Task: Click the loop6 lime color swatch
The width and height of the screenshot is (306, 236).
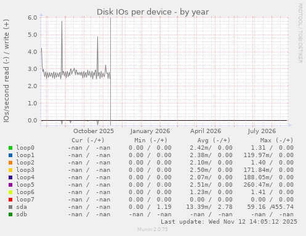Action: point(10,192)
